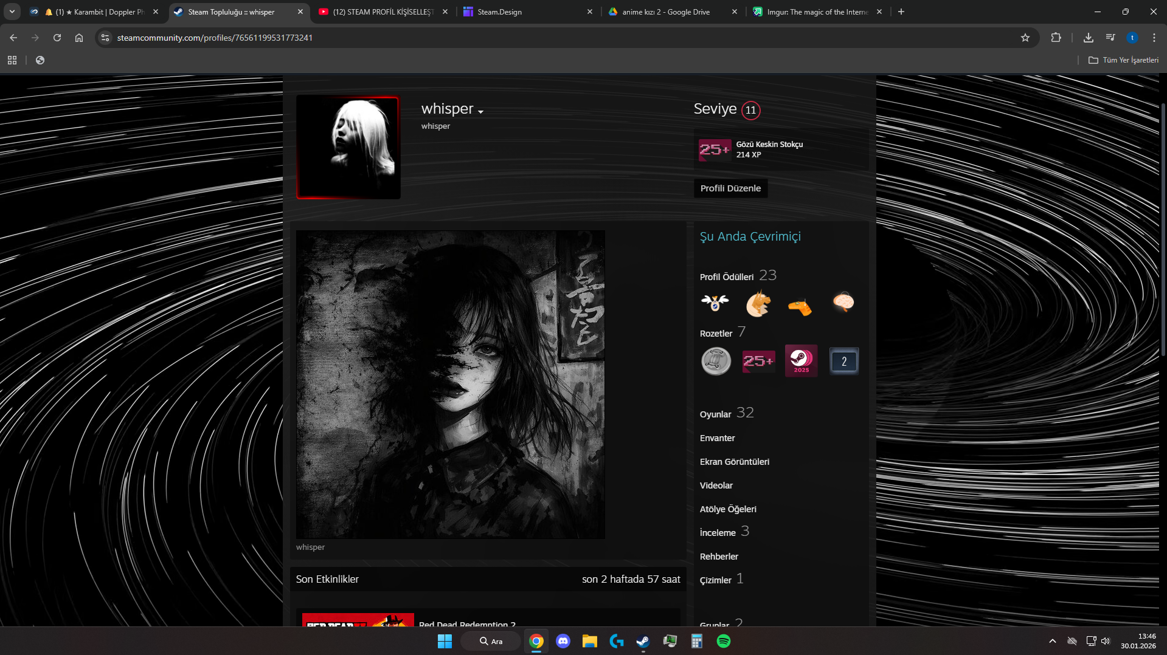Viewport: 1167px width, 655px height.
Task: Open the apps grid in bookmarks bar
Action: pos(12,60)
